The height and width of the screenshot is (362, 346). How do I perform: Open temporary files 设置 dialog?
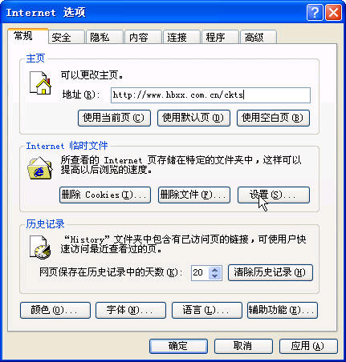pos(274,195)
